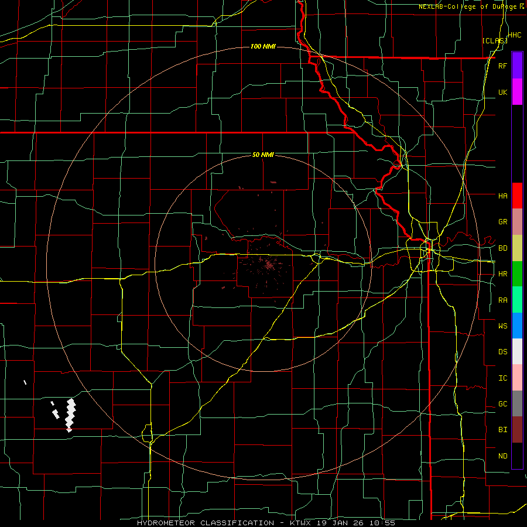Click the UK magenta legend swatch

tap(517, 92)
